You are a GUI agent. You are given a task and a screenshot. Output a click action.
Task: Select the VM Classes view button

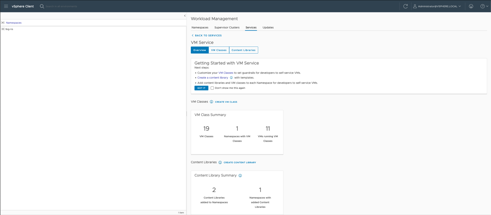coord(219,50)
